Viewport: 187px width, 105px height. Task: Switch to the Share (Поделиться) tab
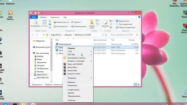coord(55,17)
